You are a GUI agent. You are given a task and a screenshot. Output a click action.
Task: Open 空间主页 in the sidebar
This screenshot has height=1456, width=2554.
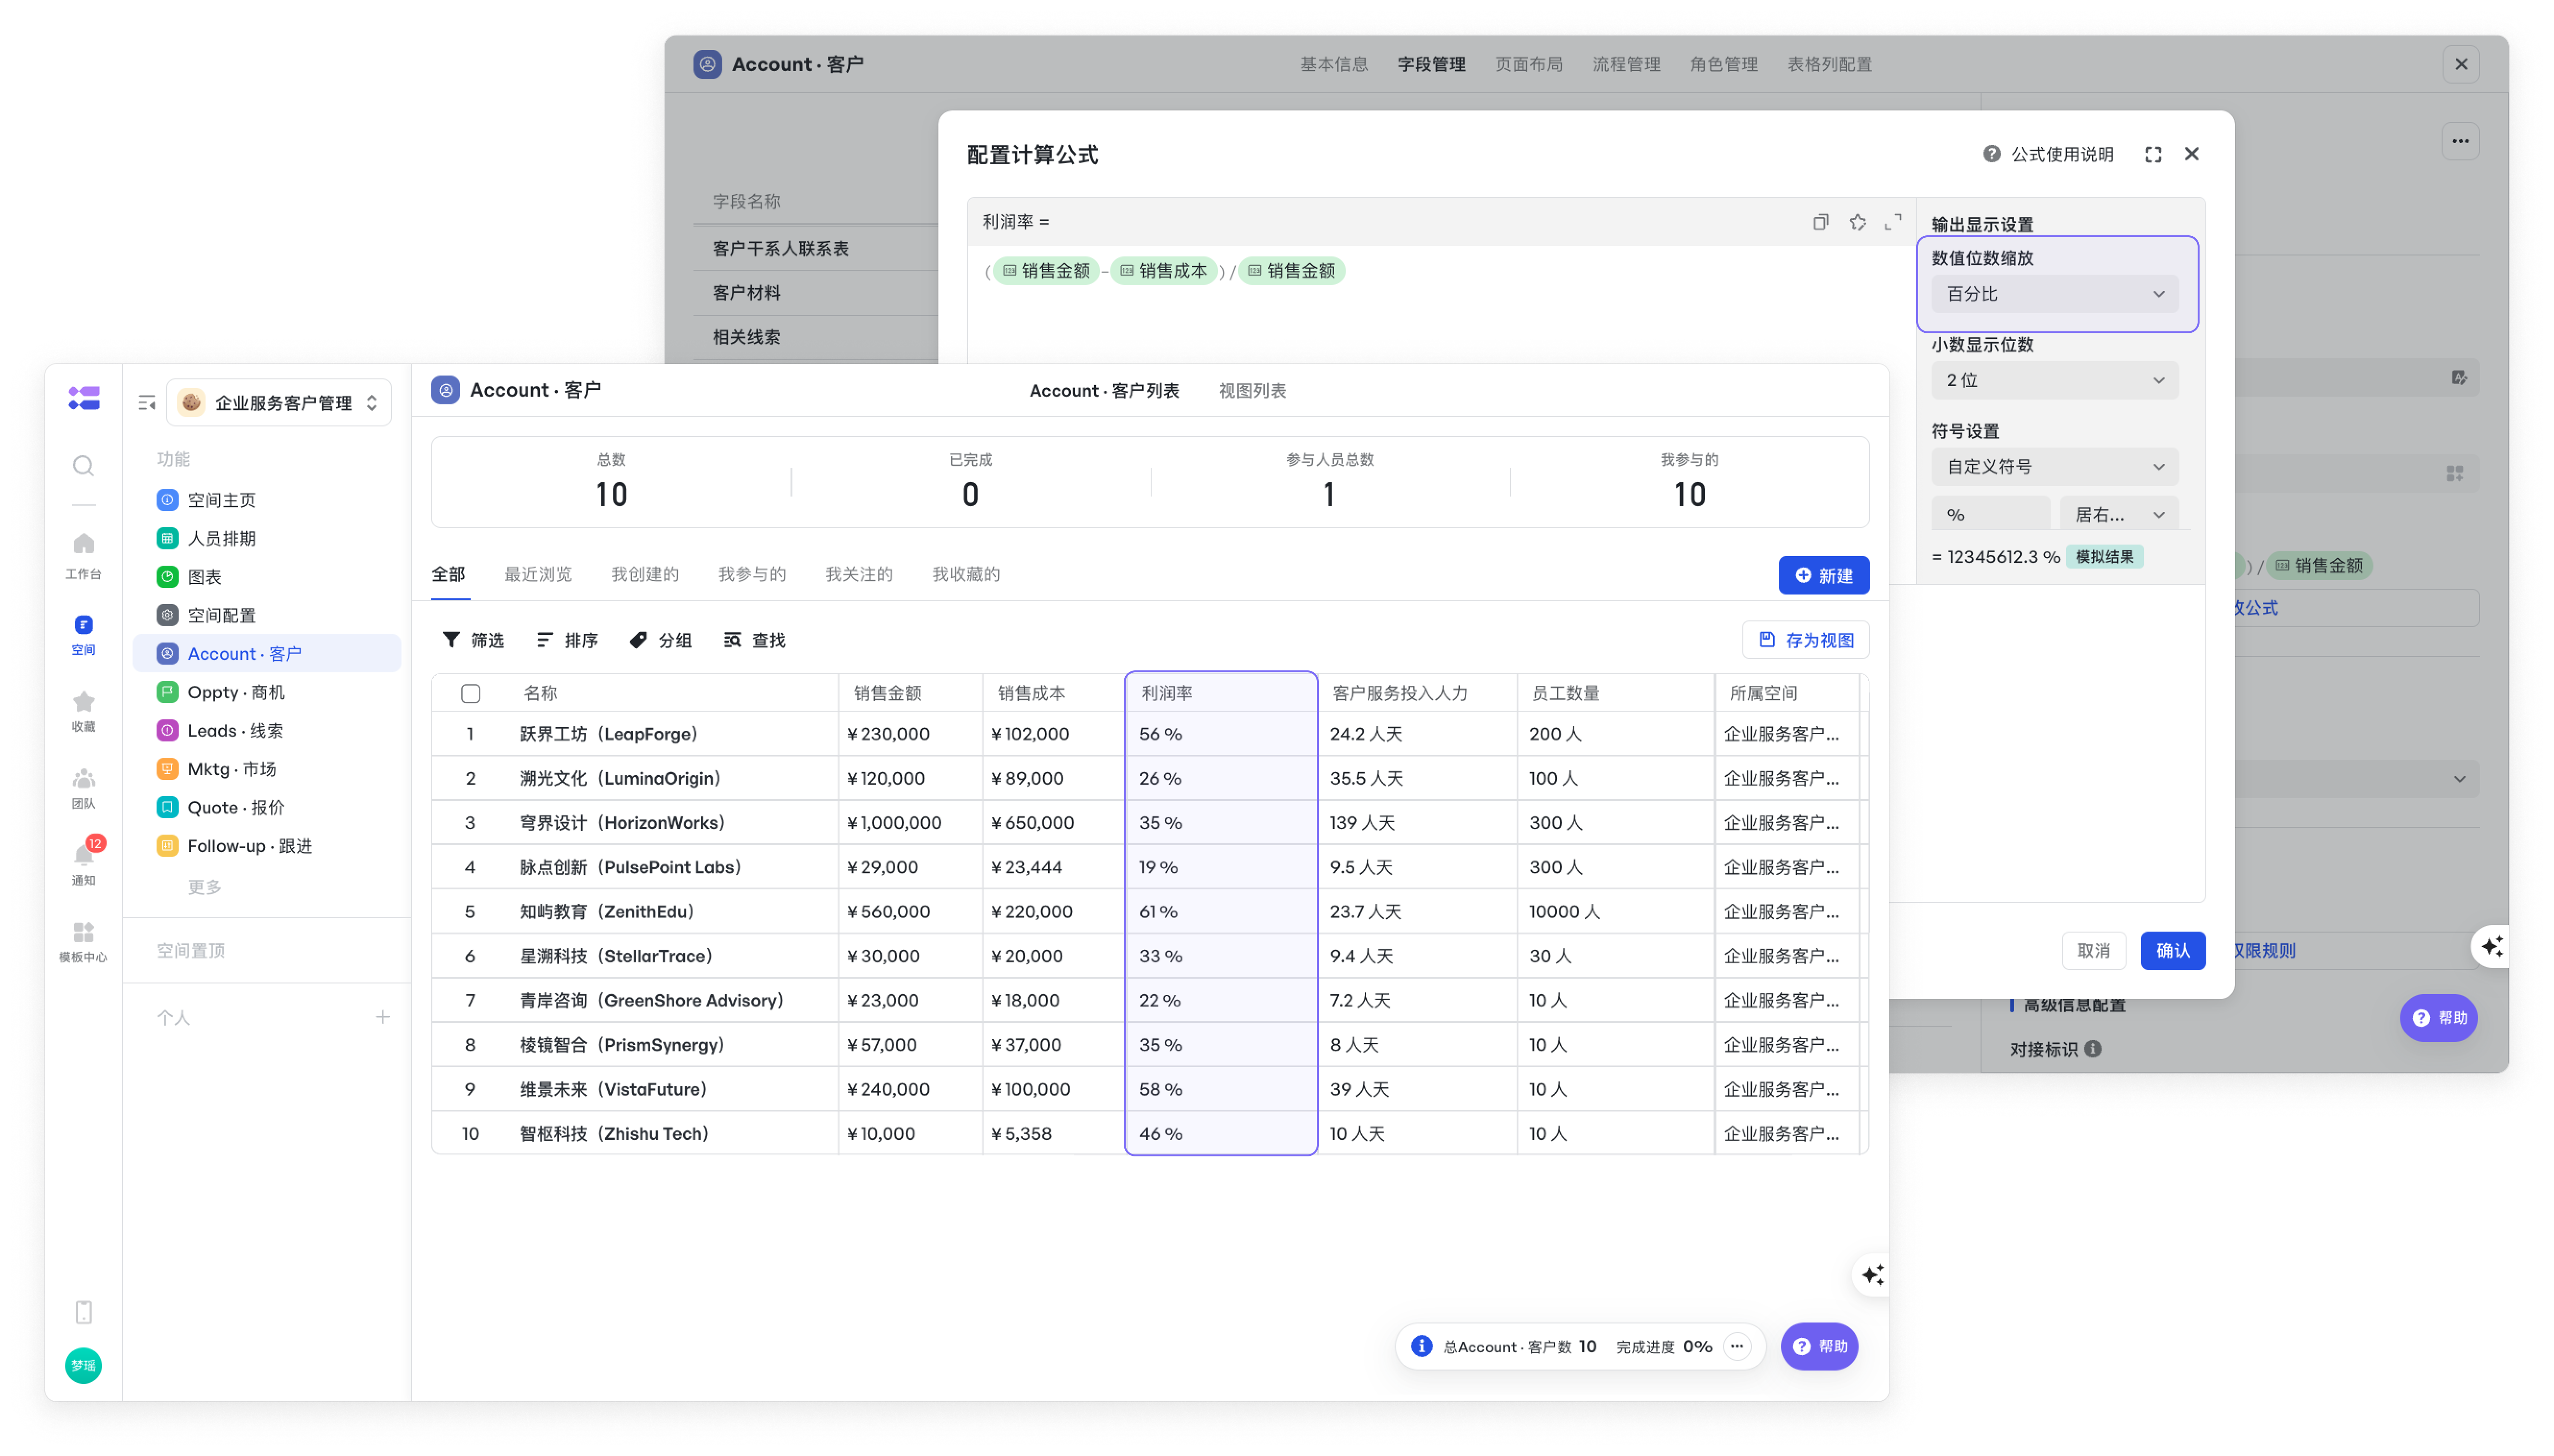267,500
